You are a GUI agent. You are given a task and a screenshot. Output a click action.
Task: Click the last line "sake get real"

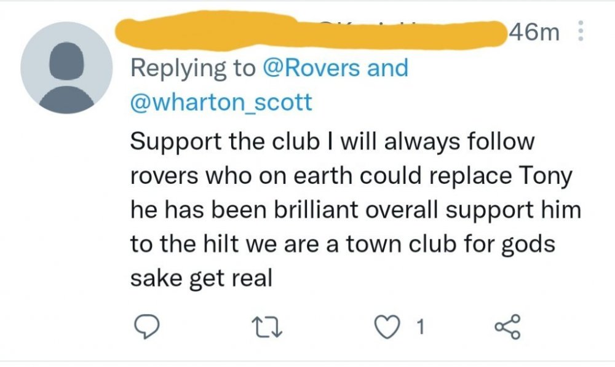pyautogui.click(x=201, y=278)
